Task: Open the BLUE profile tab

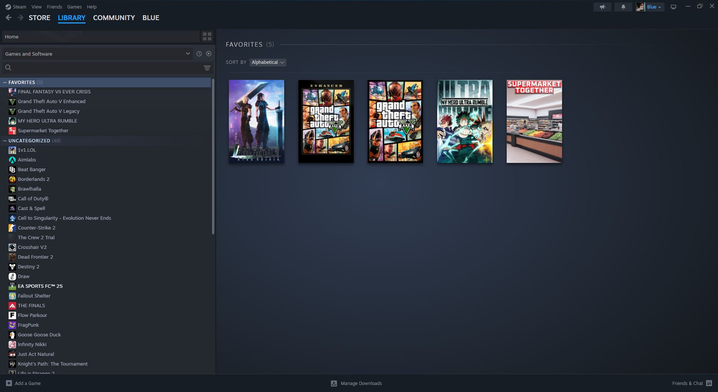Action: point(151,18)
